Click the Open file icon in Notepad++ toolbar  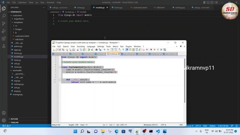click(57, 49)
